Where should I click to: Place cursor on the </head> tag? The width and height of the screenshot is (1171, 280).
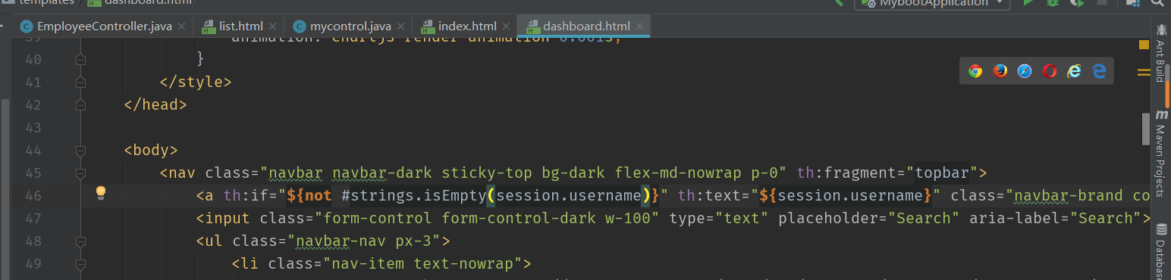tap(155, 104)
